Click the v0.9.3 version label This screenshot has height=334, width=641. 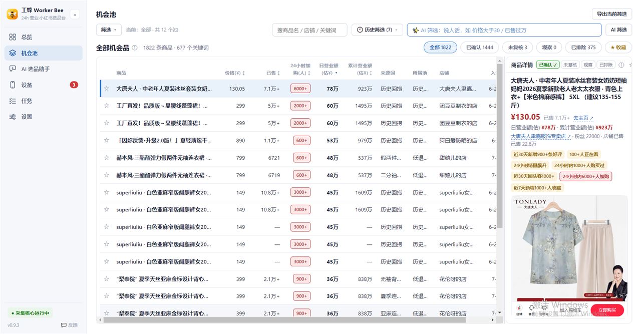[14, 325]
